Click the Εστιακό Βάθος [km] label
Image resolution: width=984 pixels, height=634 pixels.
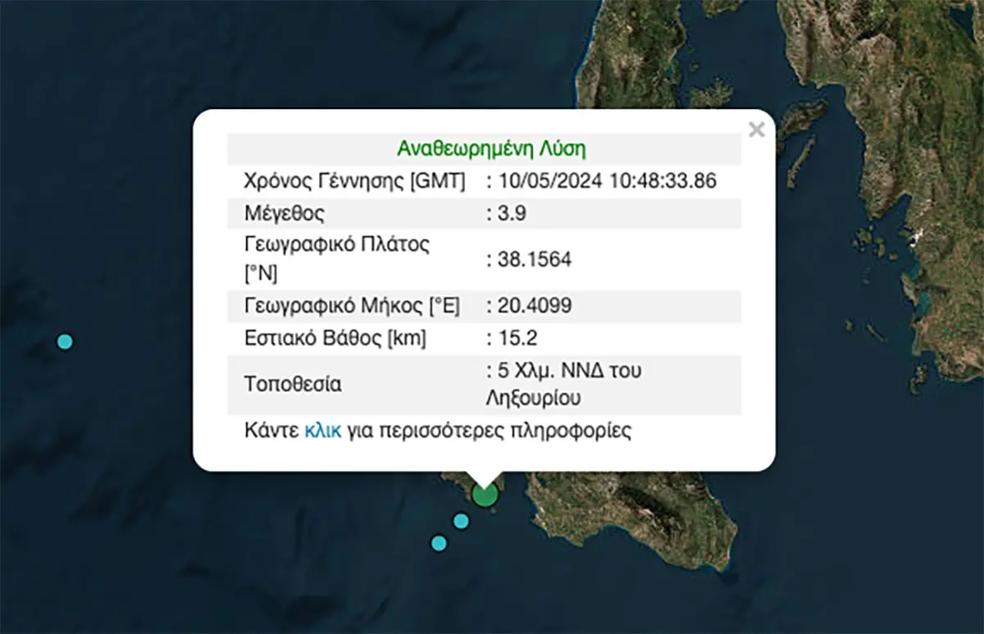click(x=335, y=338)
